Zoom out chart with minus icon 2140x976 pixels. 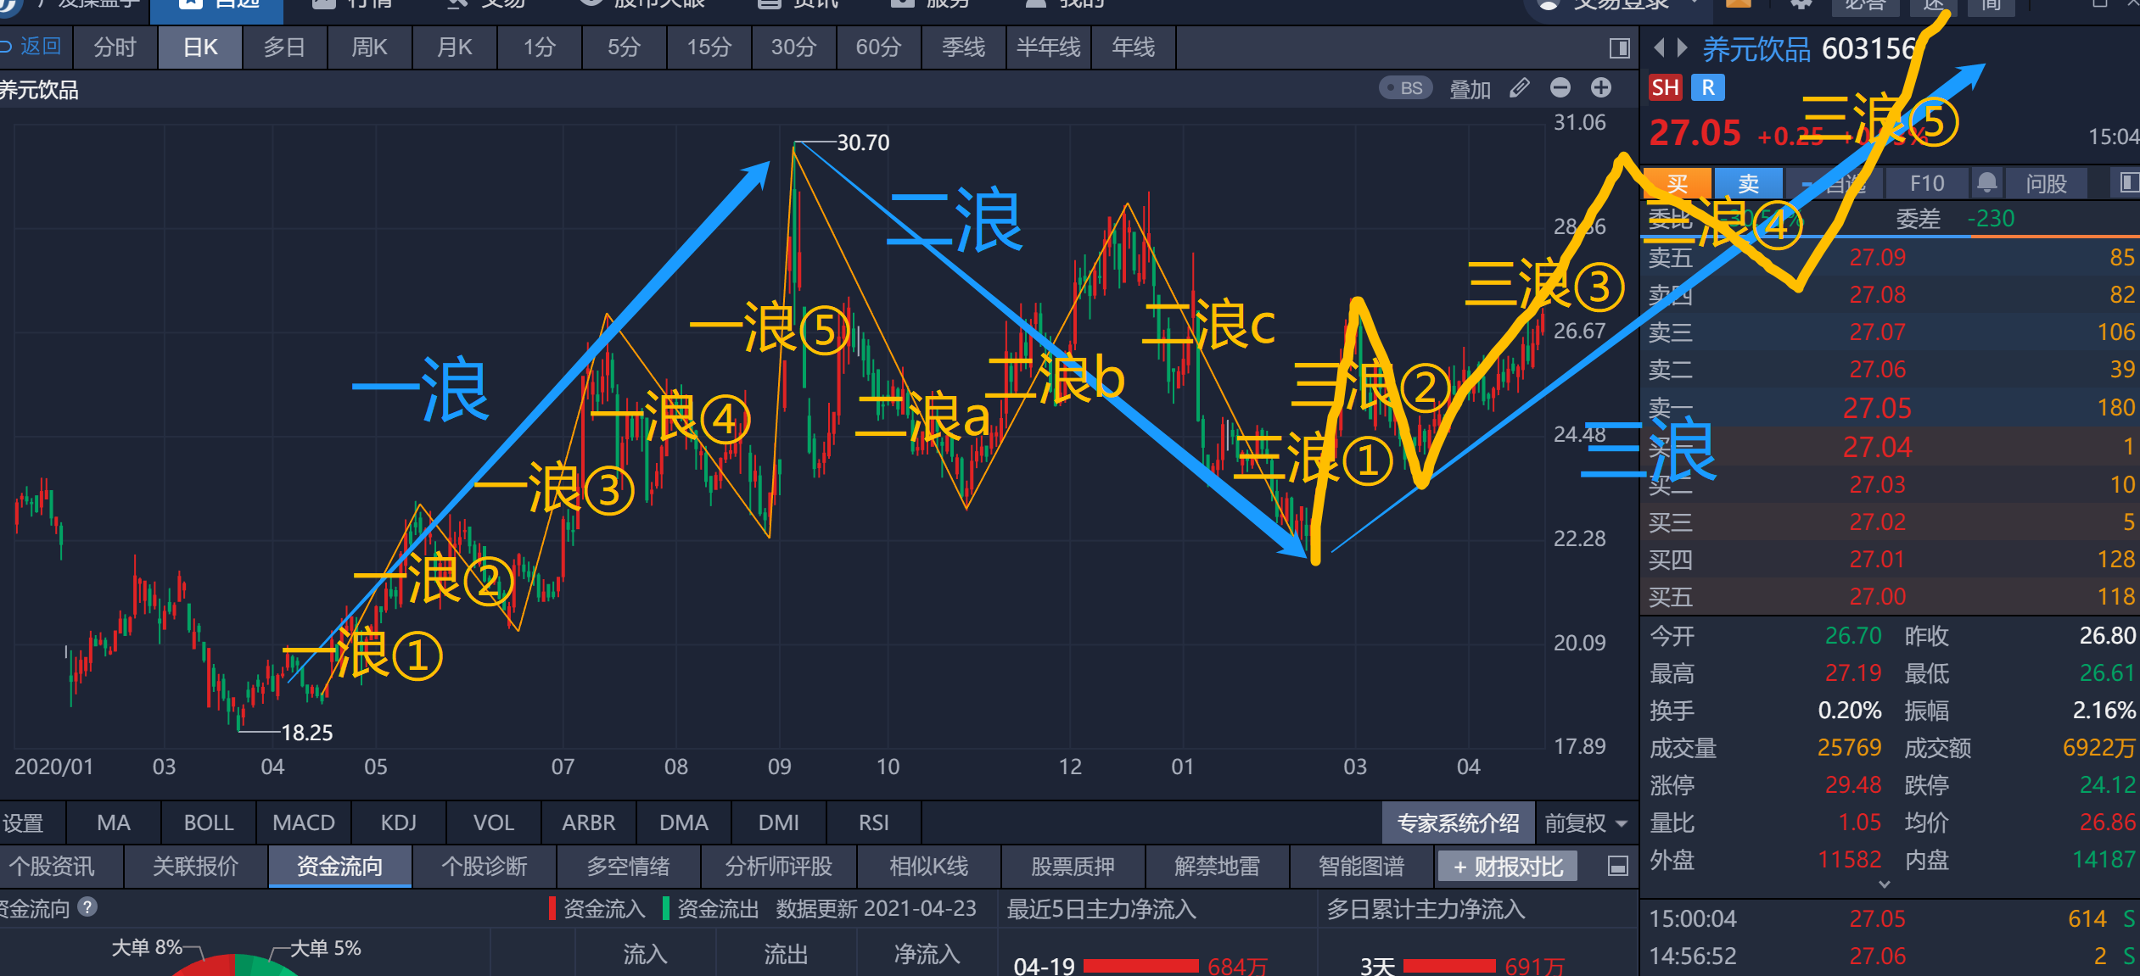pyautogui.click(x=1560, y=88)
